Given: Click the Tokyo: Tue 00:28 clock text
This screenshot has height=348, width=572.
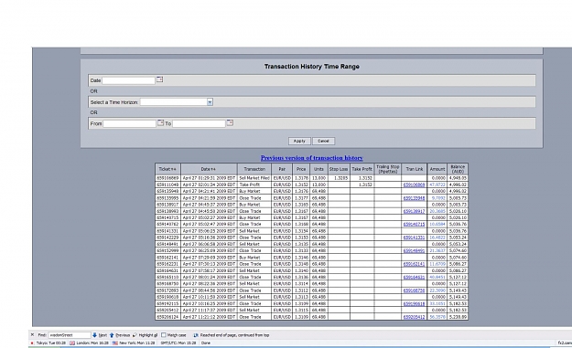Looking at the screenshot, I should [x=50, y=343].
